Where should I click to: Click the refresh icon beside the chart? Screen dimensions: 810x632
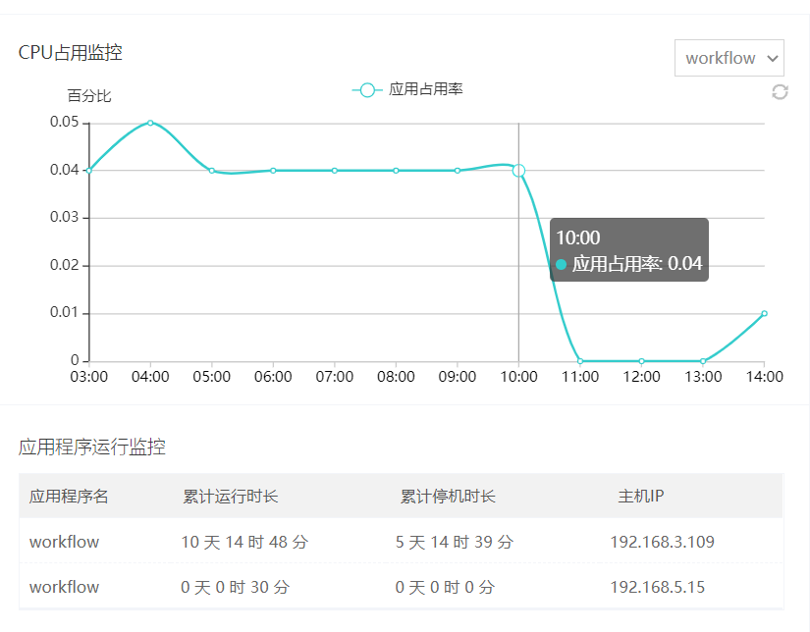[x=780, y=92]
